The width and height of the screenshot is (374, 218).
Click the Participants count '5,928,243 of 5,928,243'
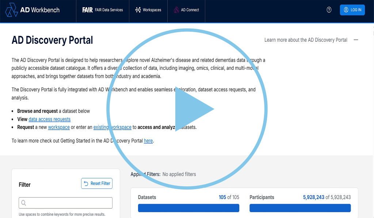click(327, 197)
